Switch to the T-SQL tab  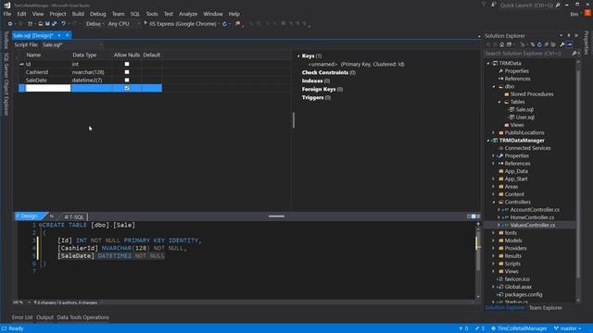tap(74, 216)
